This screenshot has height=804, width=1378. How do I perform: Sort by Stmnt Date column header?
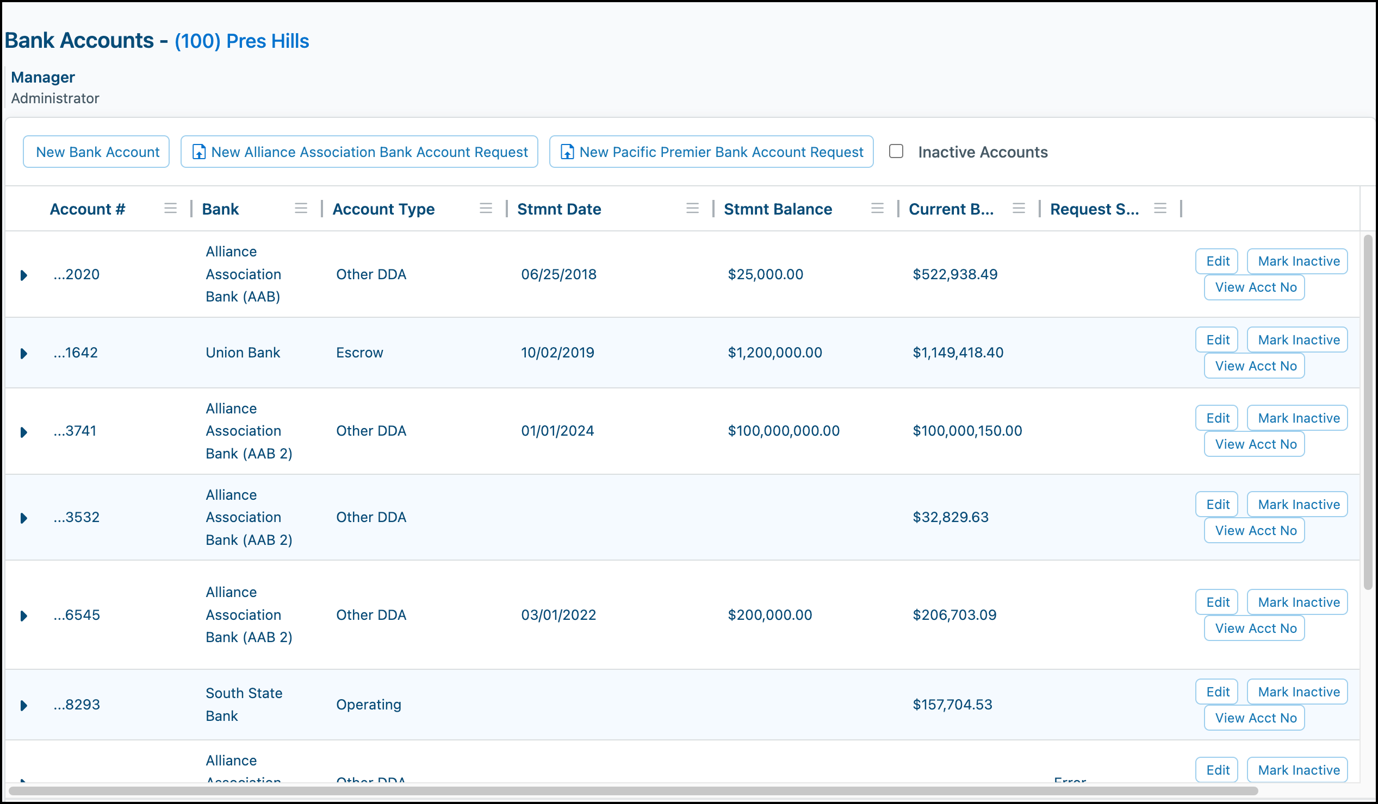559,209
